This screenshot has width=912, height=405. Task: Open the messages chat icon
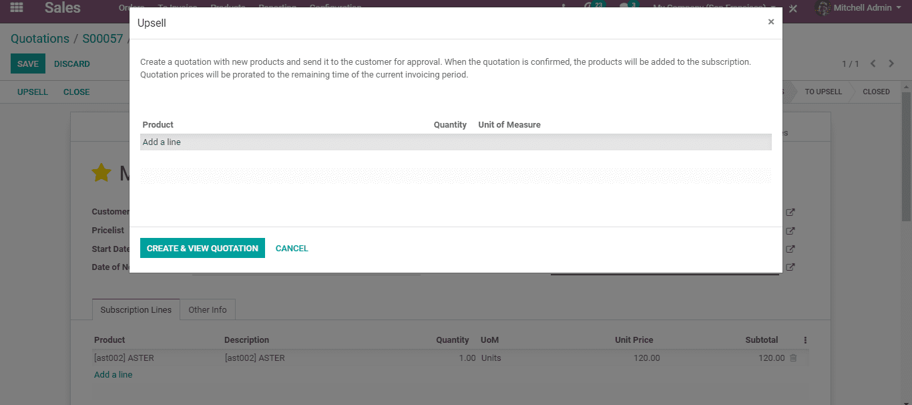click(626, 8)
